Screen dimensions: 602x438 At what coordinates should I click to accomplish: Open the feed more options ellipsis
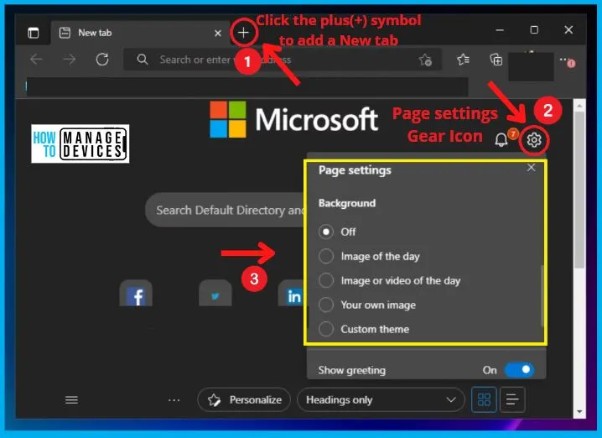tap(174, 400)
